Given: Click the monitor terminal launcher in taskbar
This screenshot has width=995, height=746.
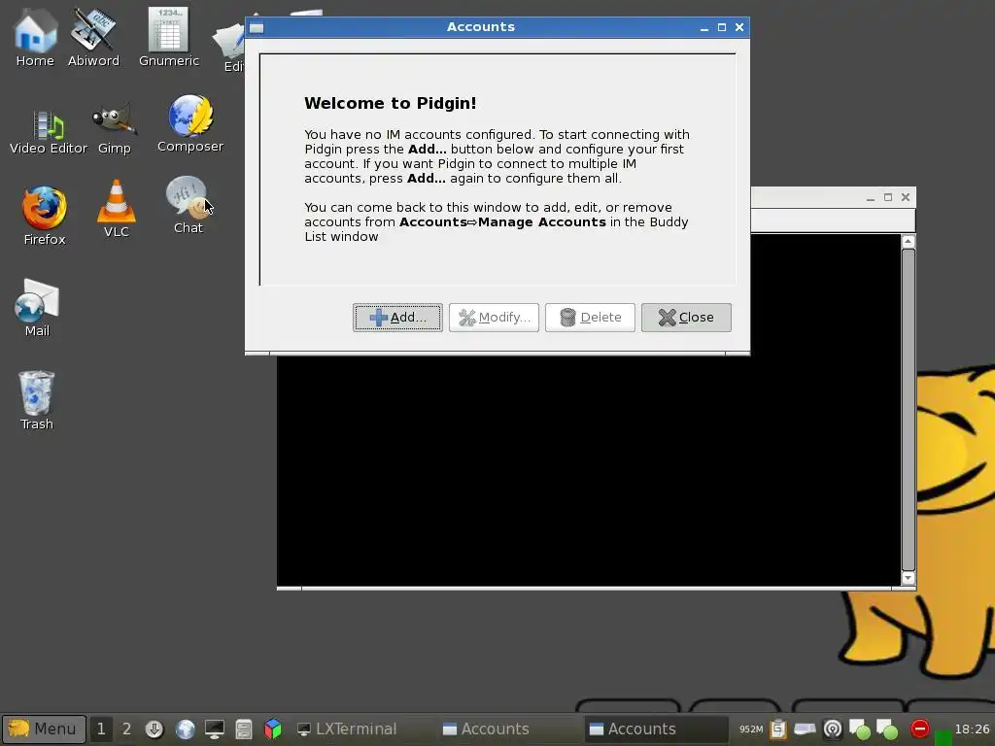Looking at the screenshot, I should pos(214,729).
